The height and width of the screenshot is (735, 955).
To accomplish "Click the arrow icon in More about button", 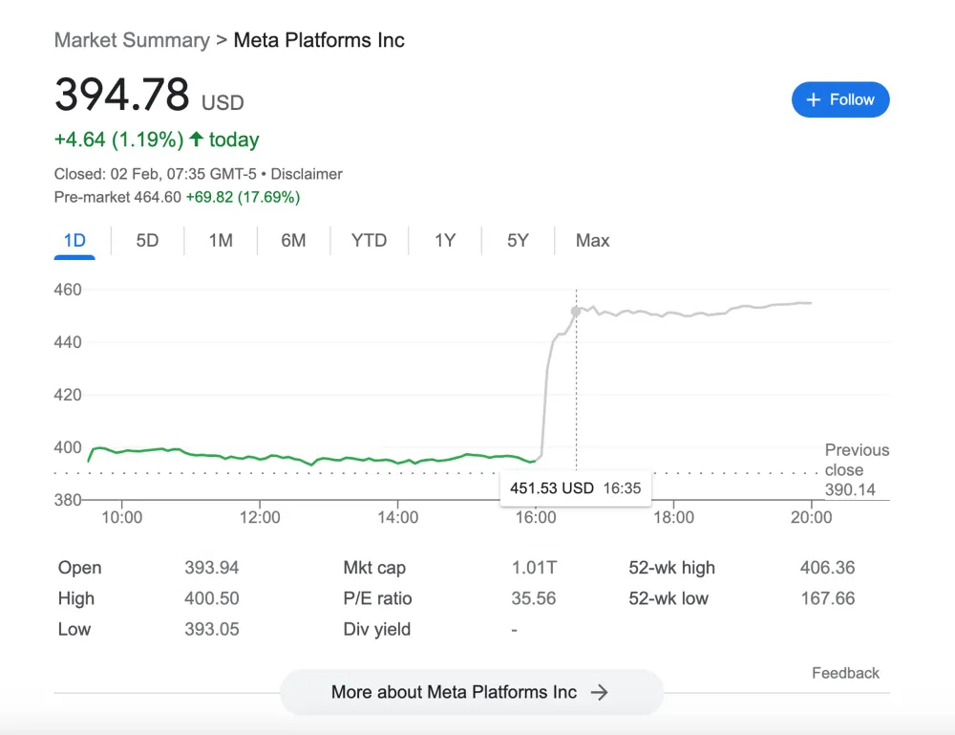I will coord(600,692).
